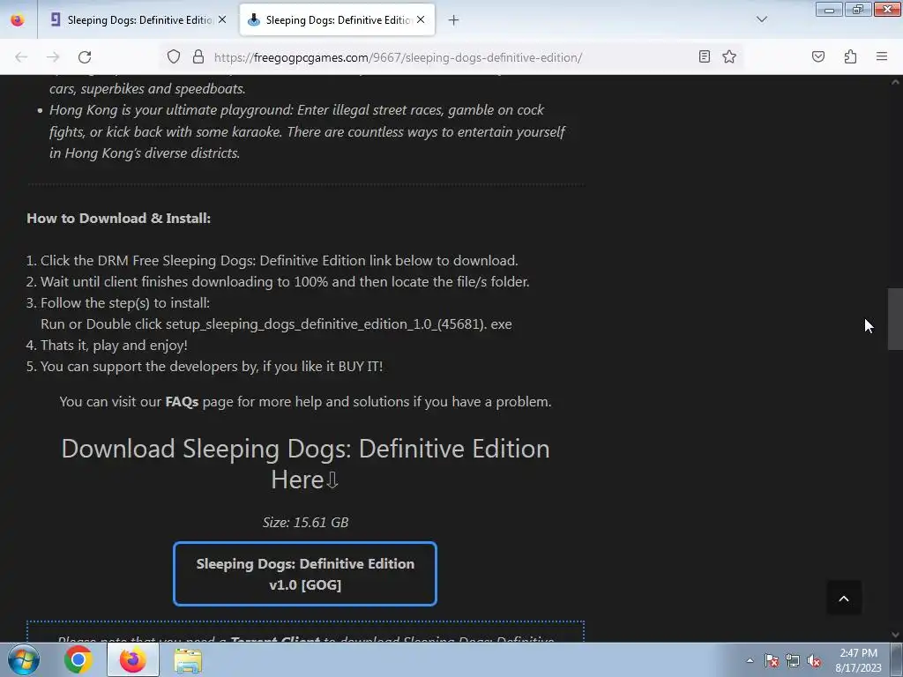This screenshot has width=903, height=677.
Task: Open the Windows Start menu orb
Action: pyautogui.click(x=24, y=659)
